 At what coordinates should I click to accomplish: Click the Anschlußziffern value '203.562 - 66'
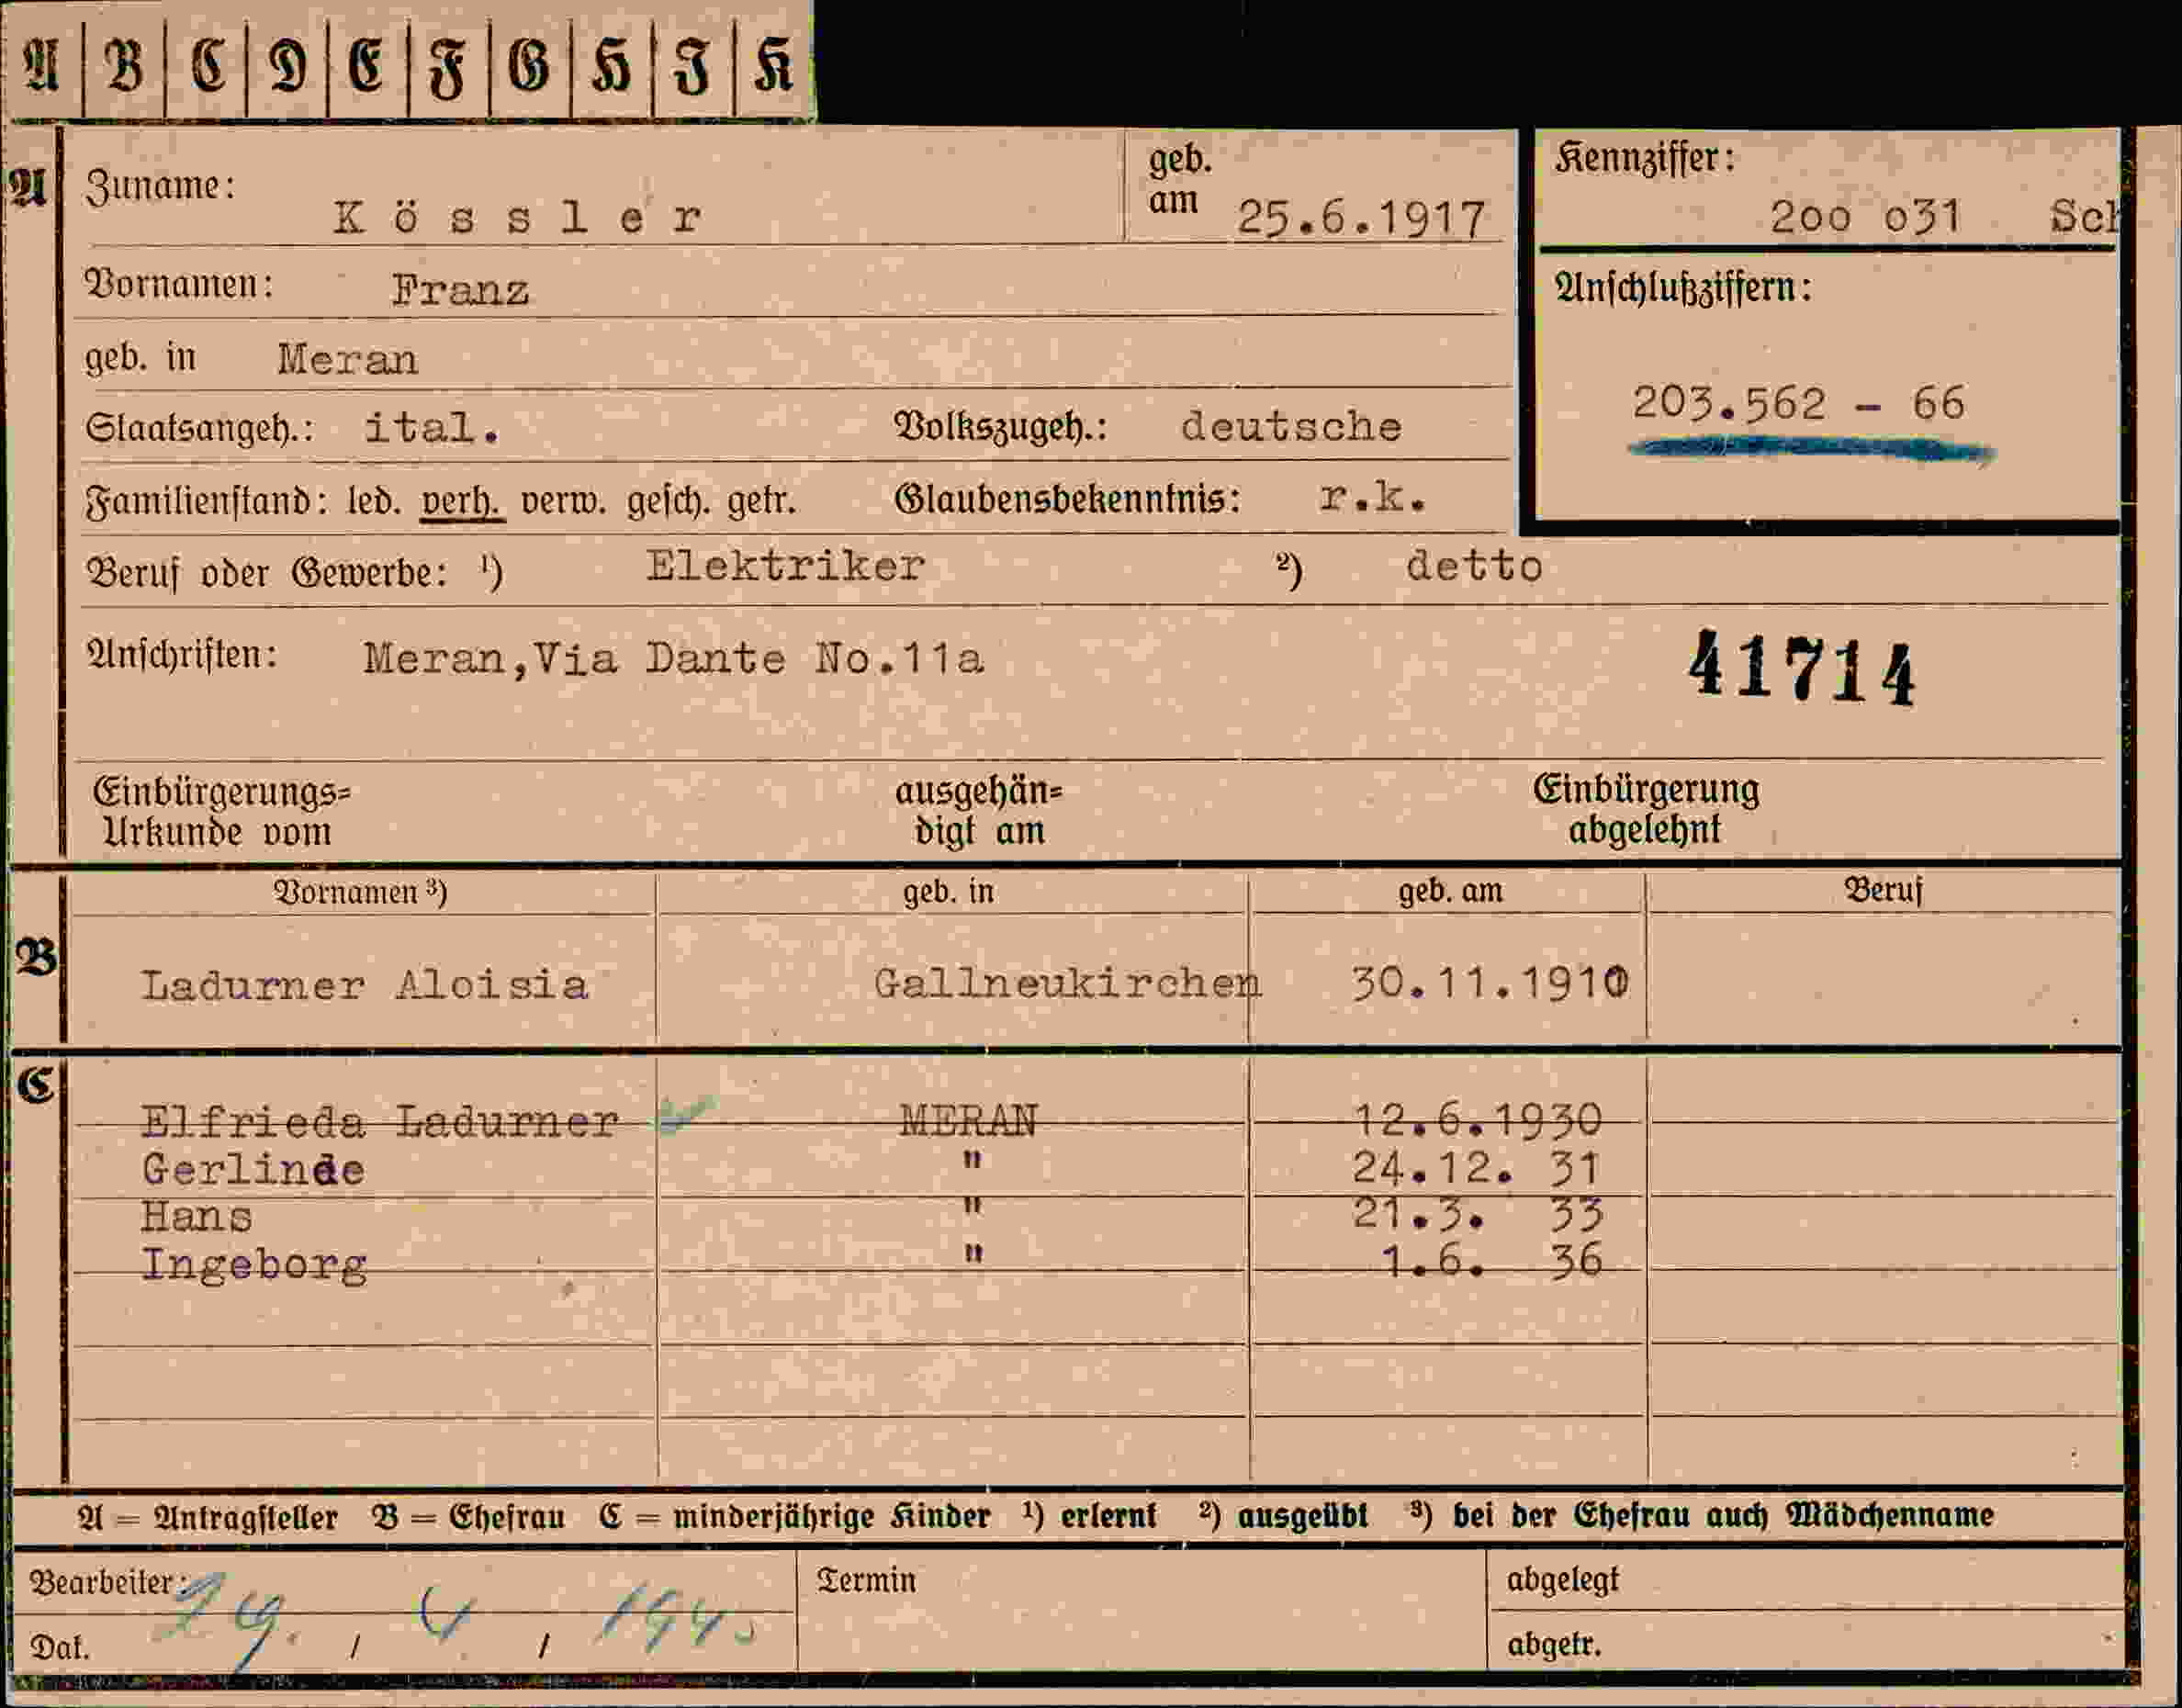point(1798,403)
